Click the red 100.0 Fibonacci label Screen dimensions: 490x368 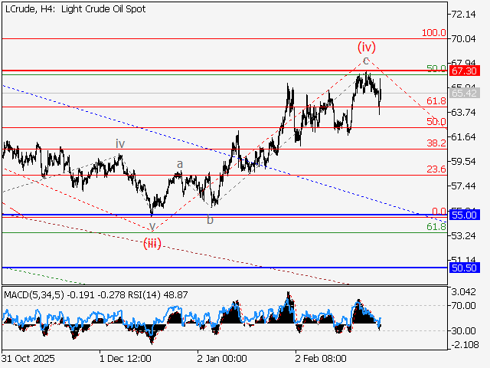tap(434, 33)
